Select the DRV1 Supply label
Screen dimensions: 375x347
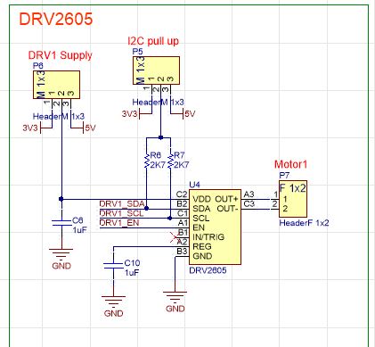coord(61,55)
